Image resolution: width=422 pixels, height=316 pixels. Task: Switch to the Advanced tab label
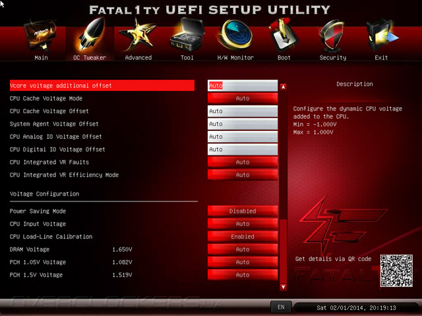(x=138, y=57)
